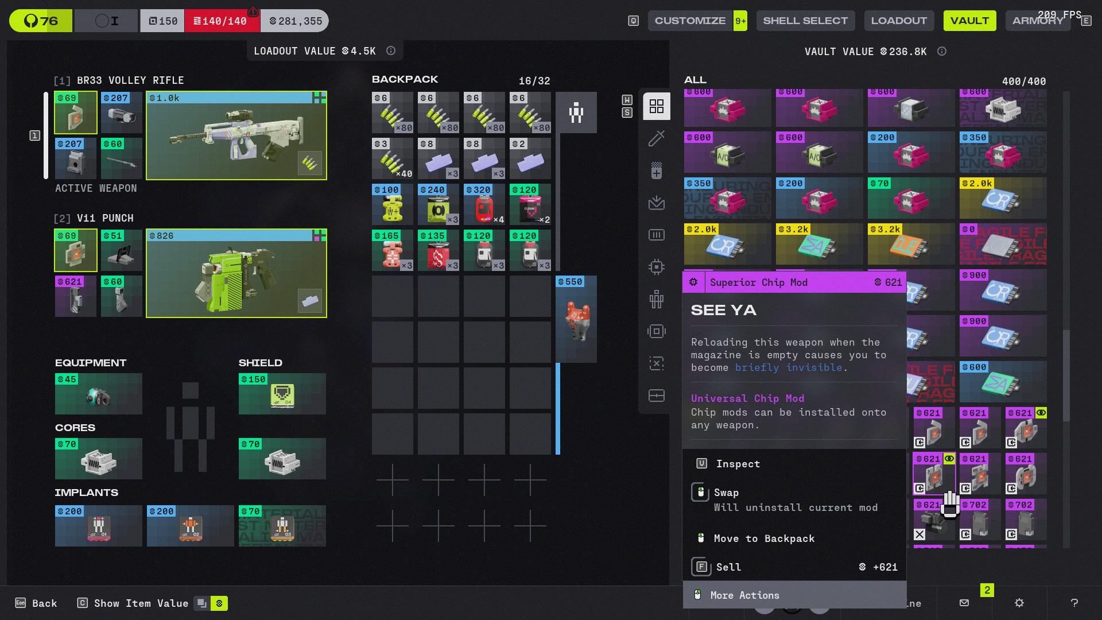Screen dimensions: 1102x620
Task: Click the vault list scrollbar
Action: (1066, 376)
